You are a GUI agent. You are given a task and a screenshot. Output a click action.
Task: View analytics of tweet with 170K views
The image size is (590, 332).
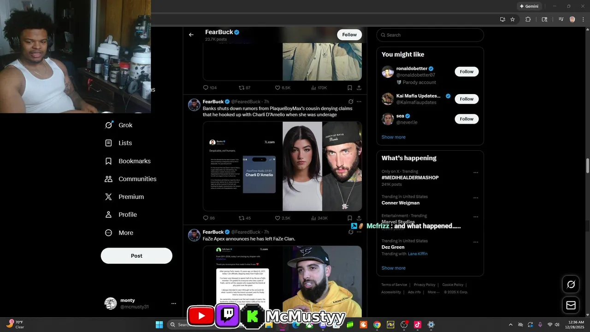(319, 88)
